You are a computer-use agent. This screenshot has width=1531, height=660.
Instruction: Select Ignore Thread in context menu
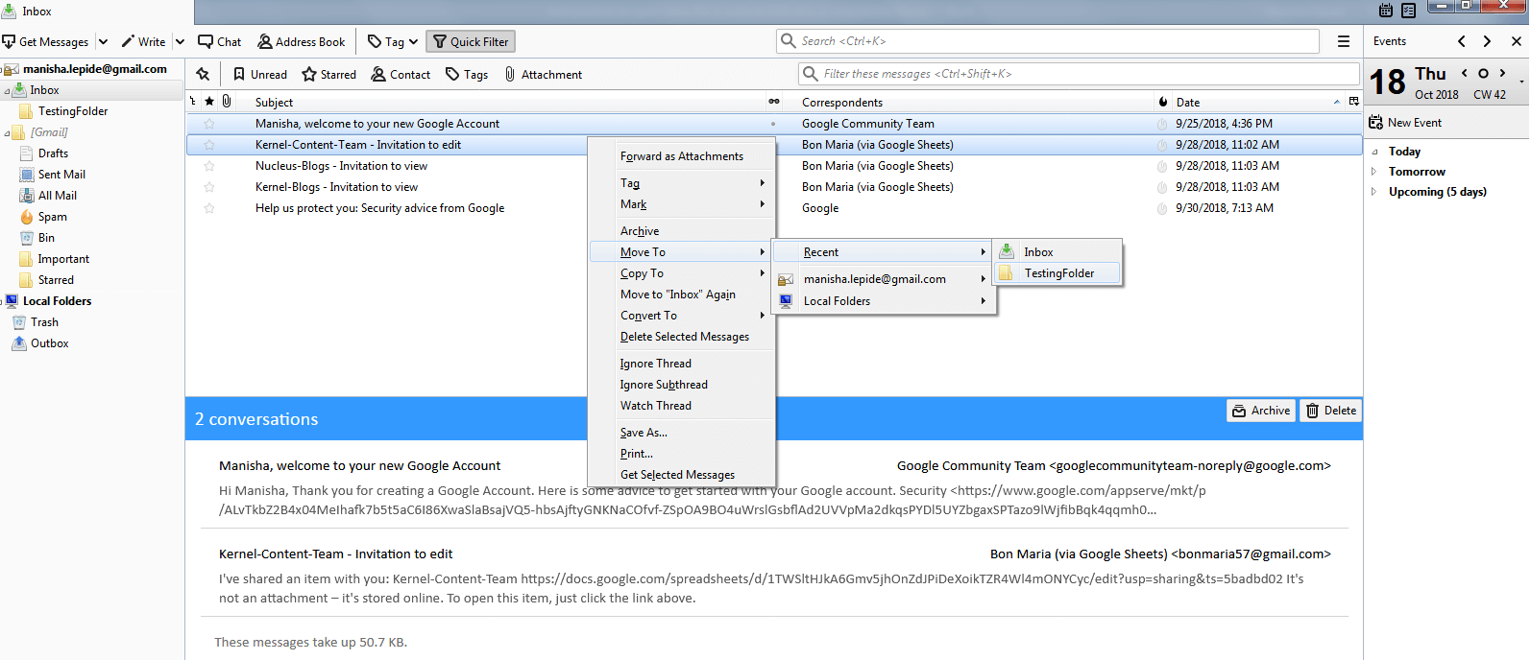click(682, 364)
